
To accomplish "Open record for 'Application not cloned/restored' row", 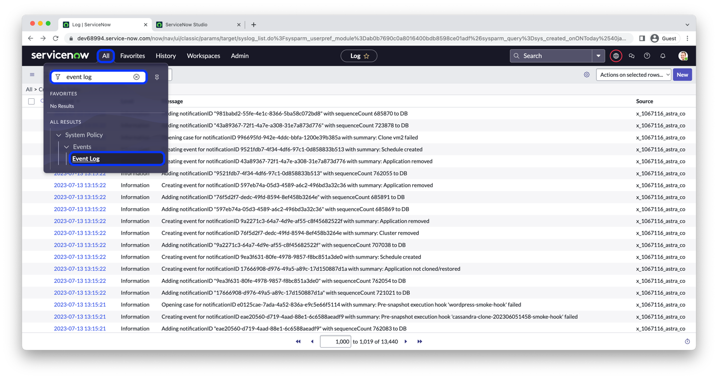I will (x=80, y=269).
